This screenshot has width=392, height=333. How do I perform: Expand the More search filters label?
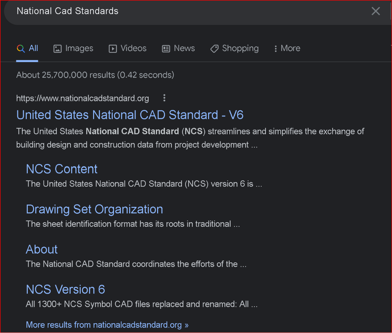(x=290, y=48)
